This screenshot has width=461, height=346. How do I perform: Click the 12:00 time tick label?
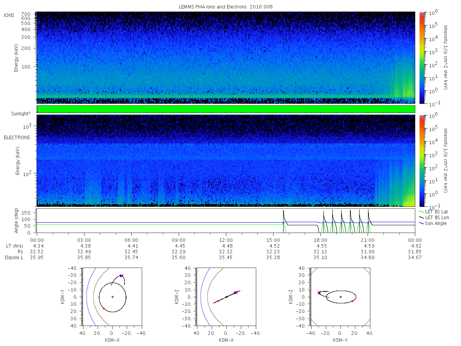click(226, 240)
